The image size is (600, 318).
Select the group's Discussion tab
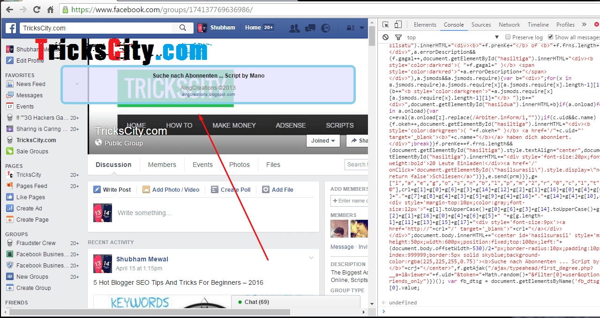(x=113, y=165)
